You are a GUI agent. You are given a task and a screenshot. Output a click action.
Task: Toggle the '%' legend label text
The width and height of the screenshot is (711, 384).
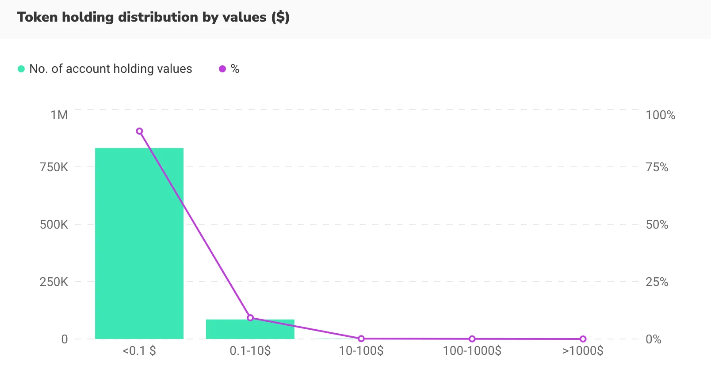click(235, 69)
